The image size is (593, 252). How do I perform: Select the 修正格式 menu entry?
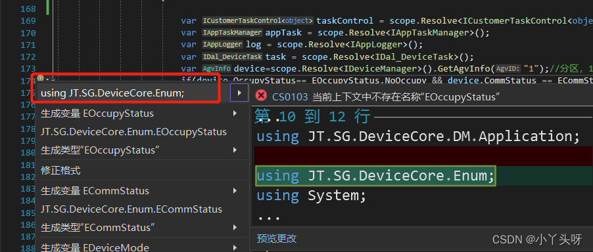[x=60, y=171]
